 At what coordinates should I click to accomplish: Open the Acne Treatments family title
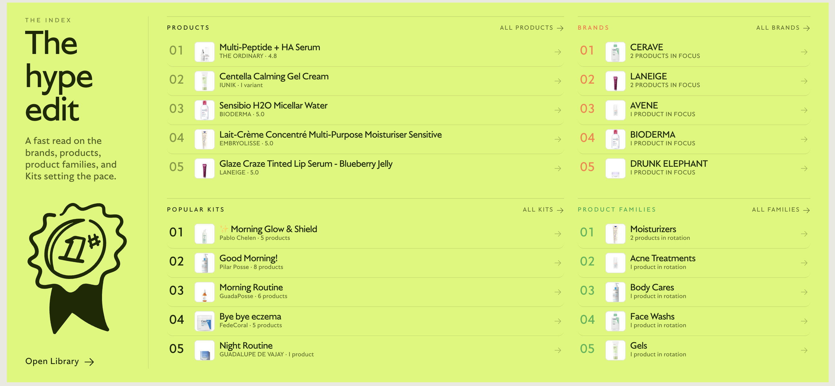(x=663, y=258)
